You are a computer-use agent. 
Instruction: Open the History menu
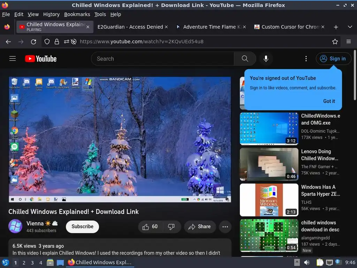coord(51,14)
